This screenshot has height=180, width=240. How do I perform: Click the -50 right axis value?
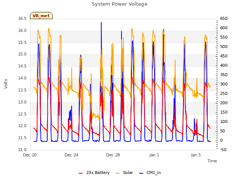coord(223,150)
